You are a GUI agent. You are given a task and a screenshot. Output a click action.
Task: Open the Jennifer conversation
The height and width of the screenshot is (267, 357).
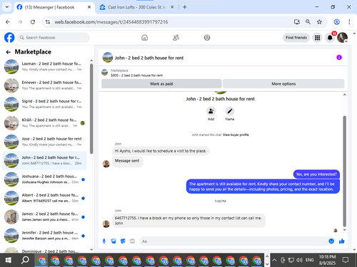pyautogui.click(x=44, y=236)
